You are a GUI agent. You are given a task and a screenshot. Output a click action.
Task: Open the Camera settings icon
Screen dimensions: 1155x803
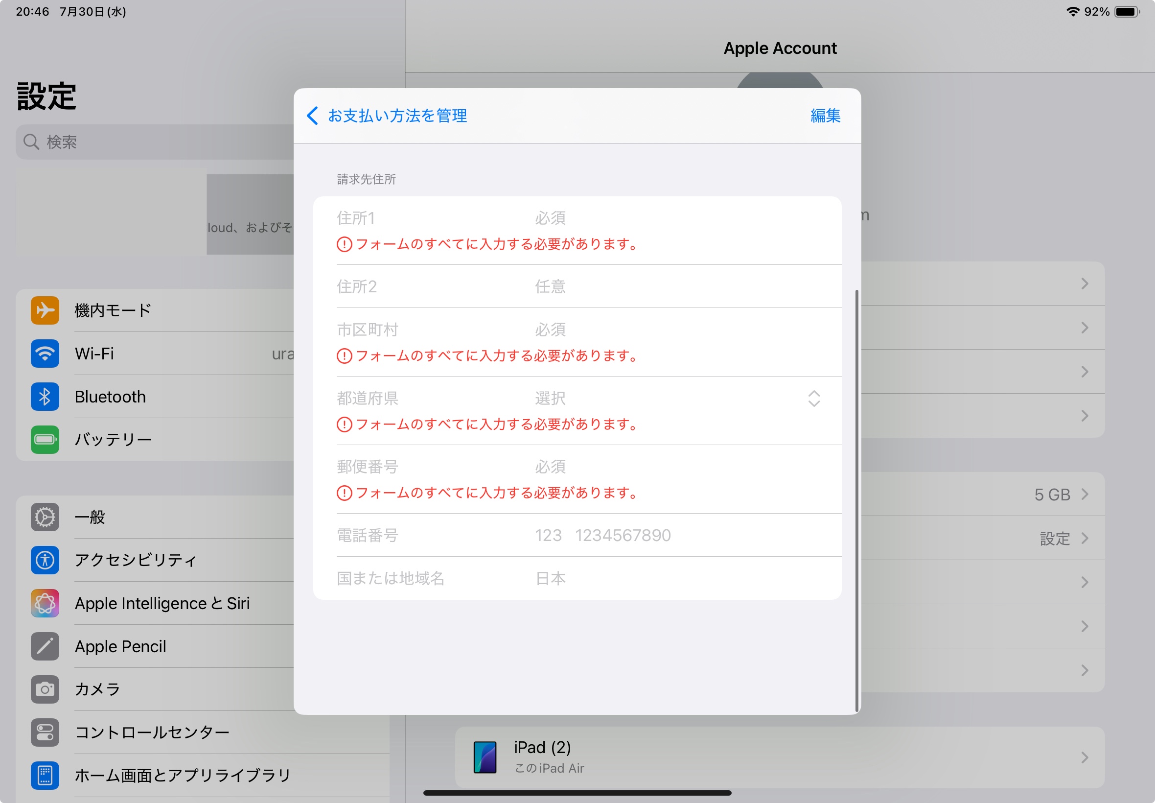pyautogui.click(x=45, y=689)
